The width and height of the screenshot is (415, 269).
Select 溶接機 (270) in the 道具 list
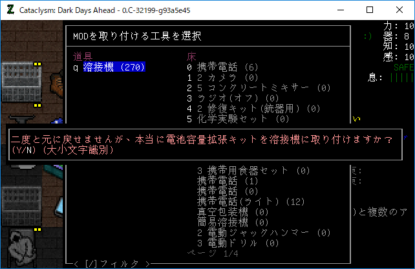[x=114, y=67]
